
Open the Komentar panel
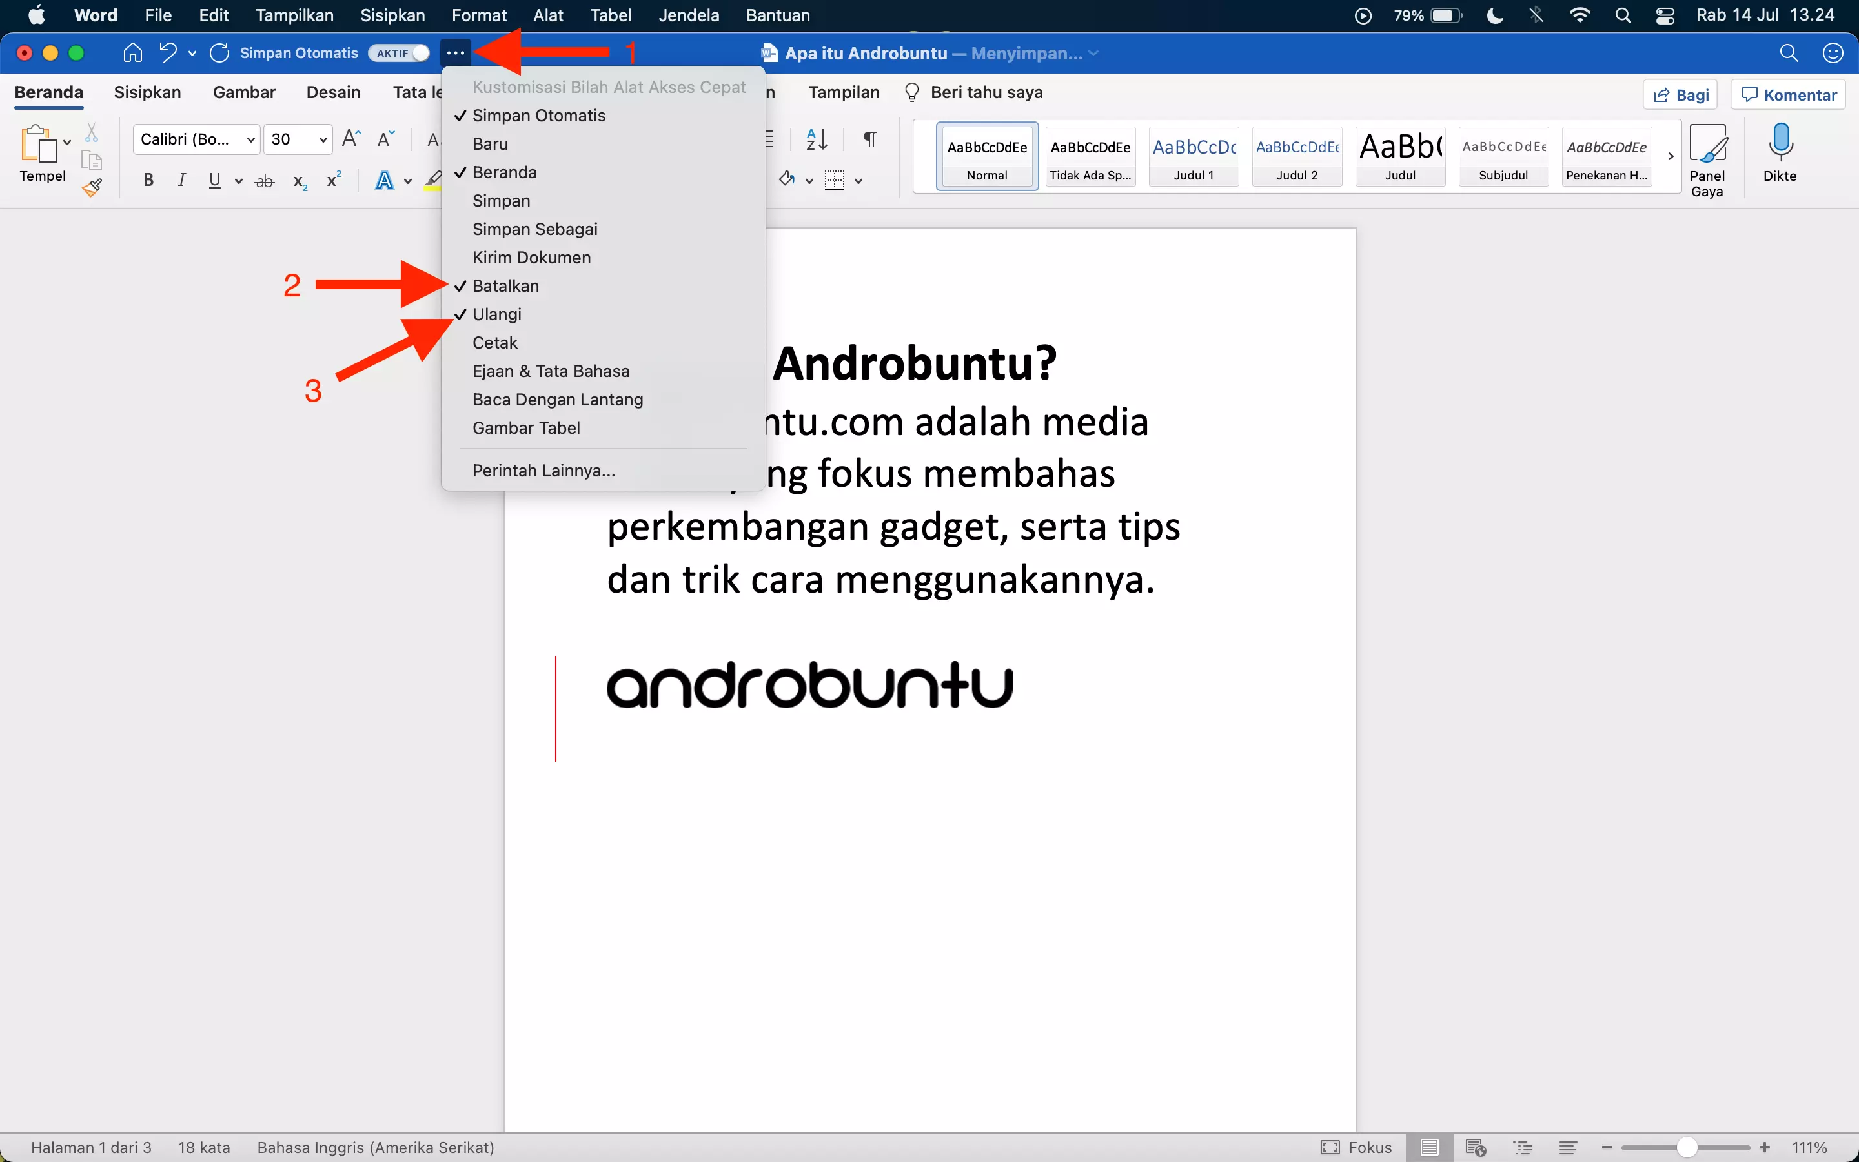tap(1786, 94)
